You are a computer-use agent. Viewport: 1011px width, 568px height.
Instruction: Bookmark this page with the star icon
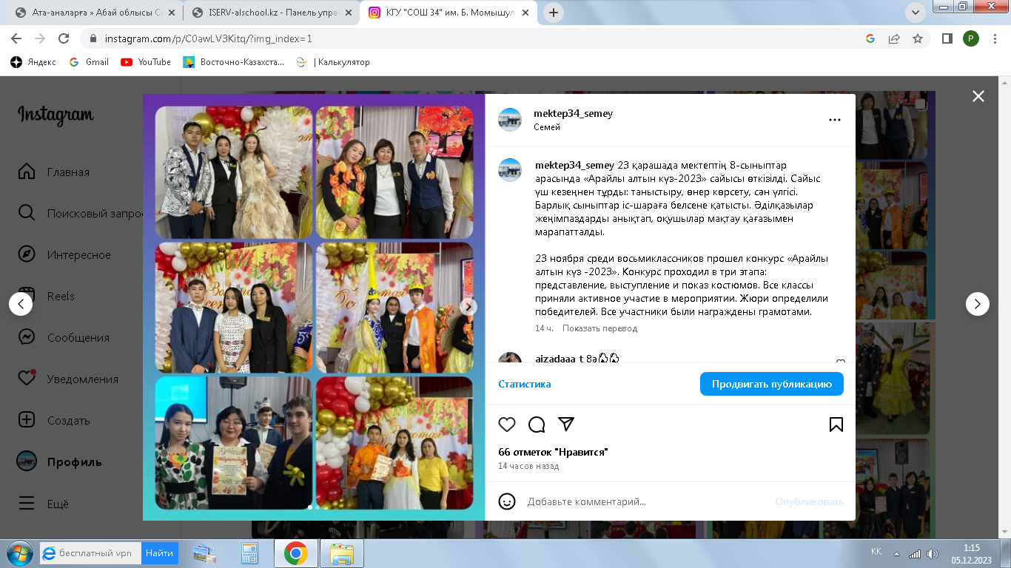click(x=918, y=38)
